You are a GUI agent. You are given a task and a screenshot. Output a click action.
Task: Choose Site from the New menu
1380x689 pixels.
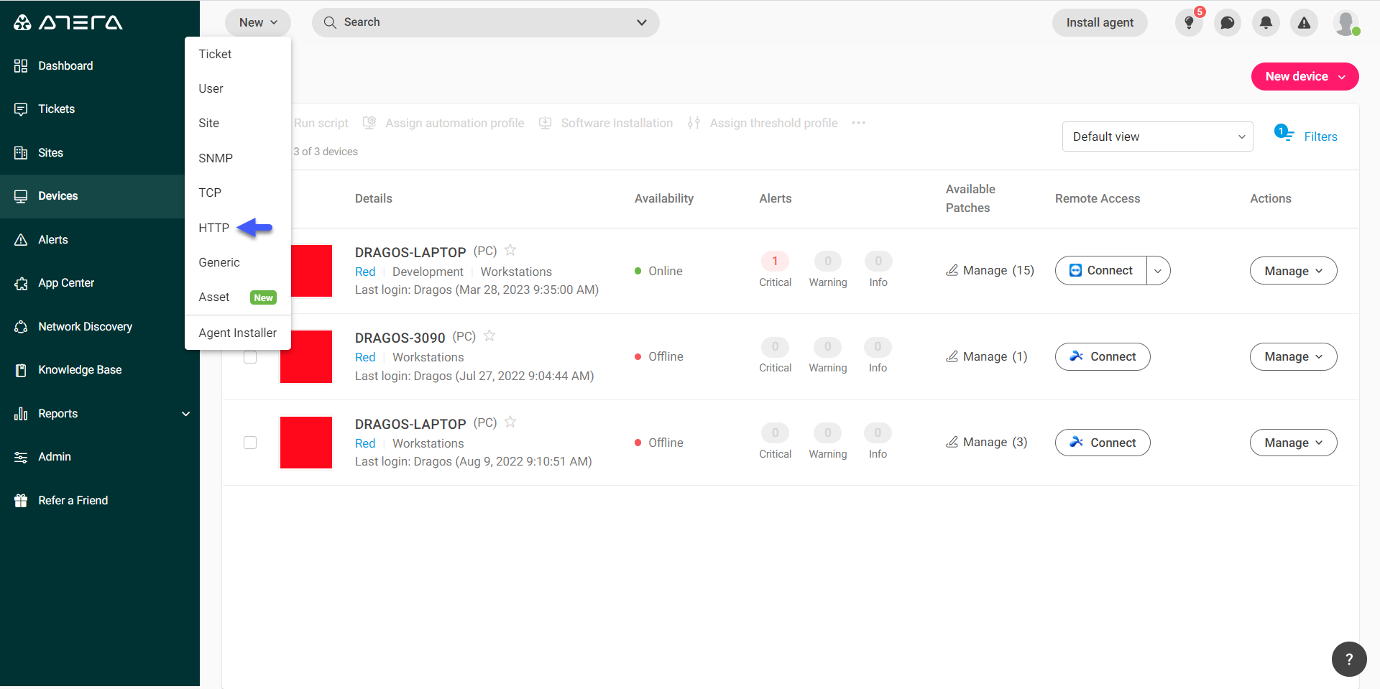238,123
